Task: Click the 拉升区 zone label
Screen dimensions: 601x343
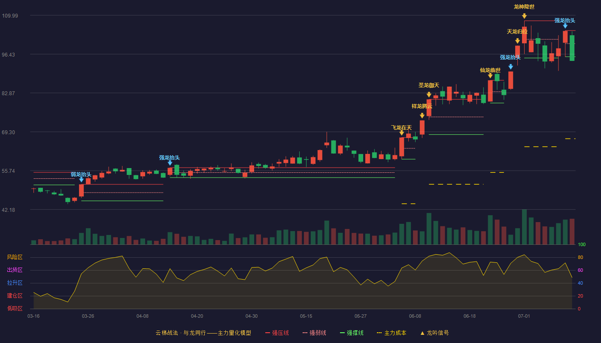Action: (15, 283)
